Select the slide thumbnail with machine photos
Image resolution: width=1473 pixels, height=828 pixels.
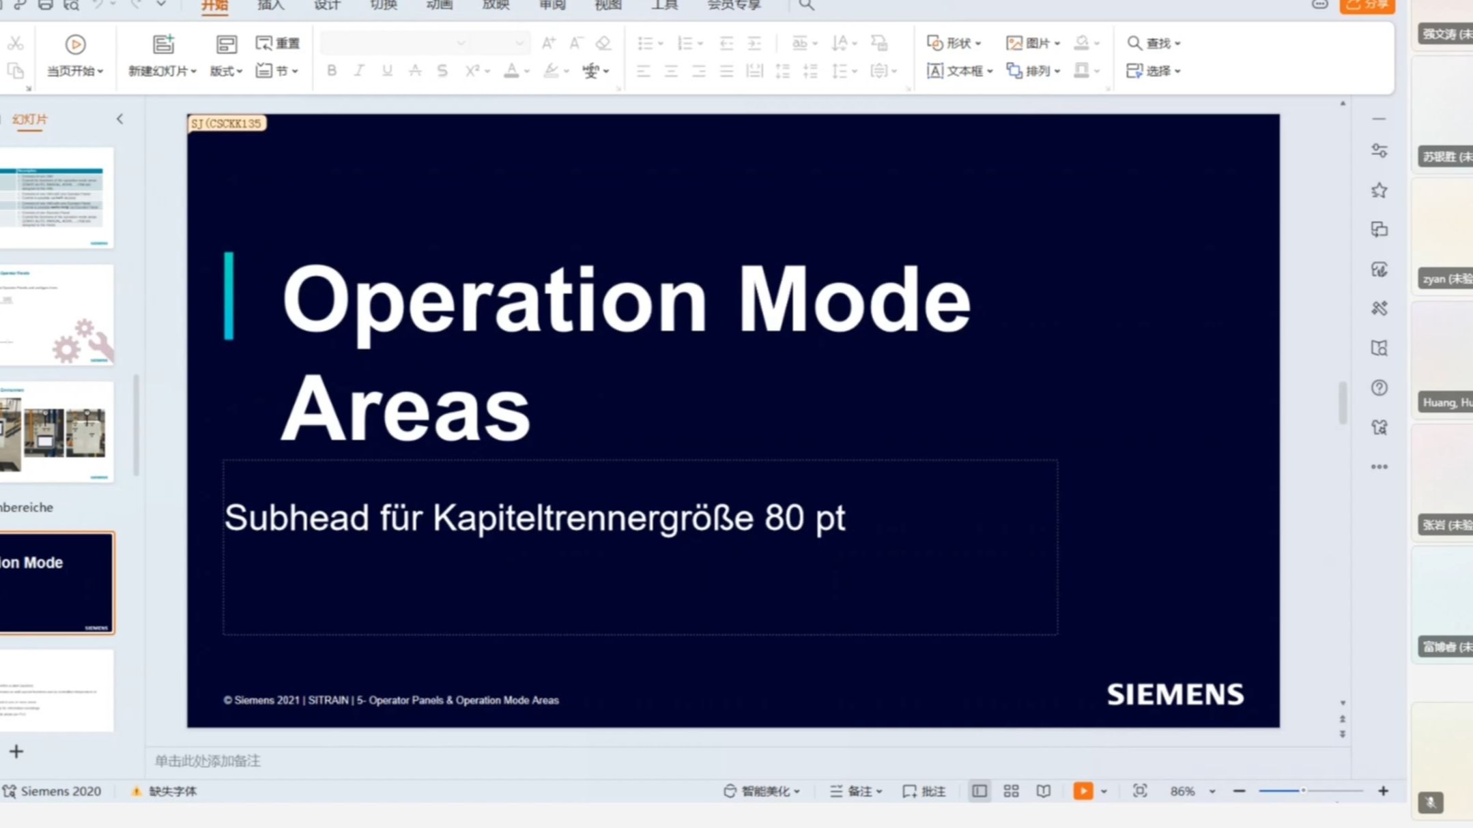point(57,432)
